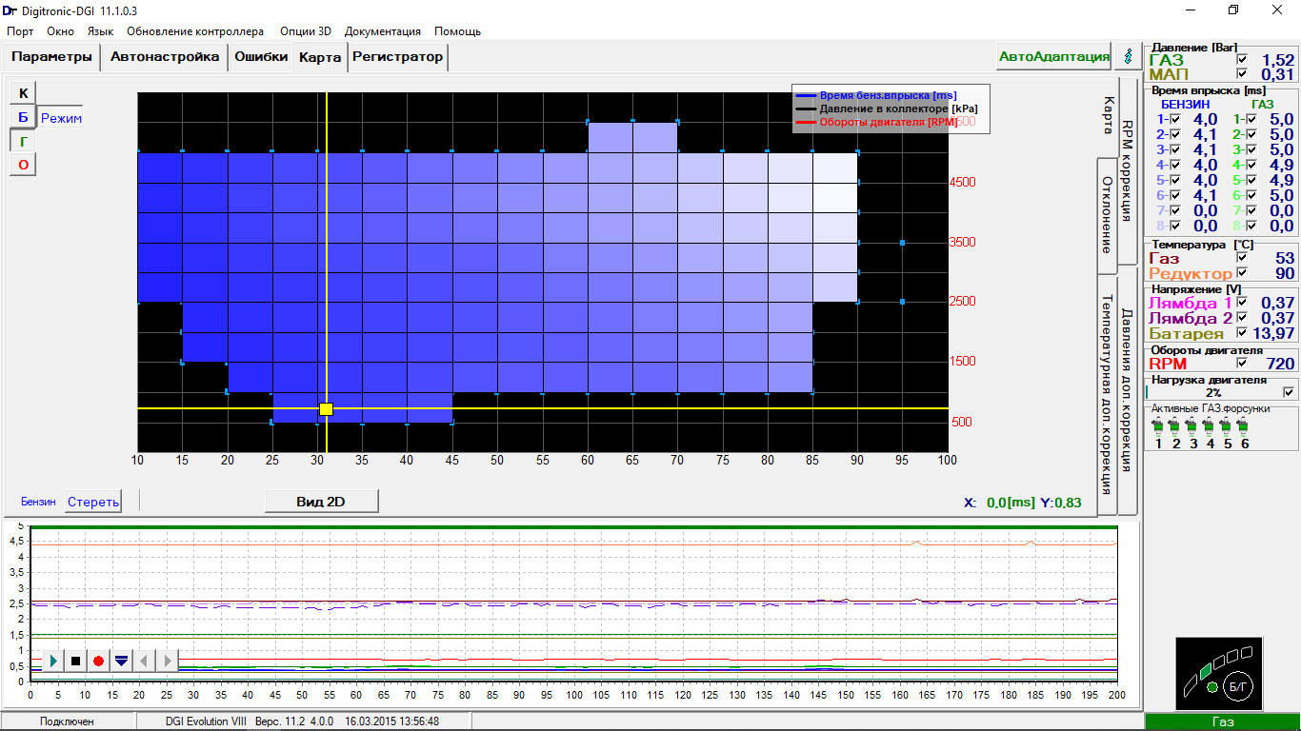Click the Режим label button
The image size is (1301, 731).
[61, 118]
